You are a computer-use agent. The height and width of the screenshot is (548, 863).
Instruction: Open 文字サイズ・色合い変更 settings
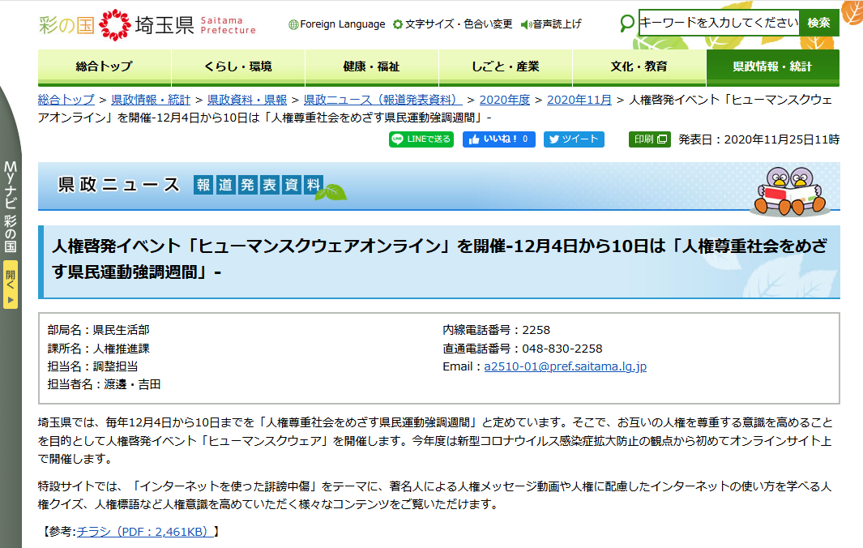tap(452, 24)
